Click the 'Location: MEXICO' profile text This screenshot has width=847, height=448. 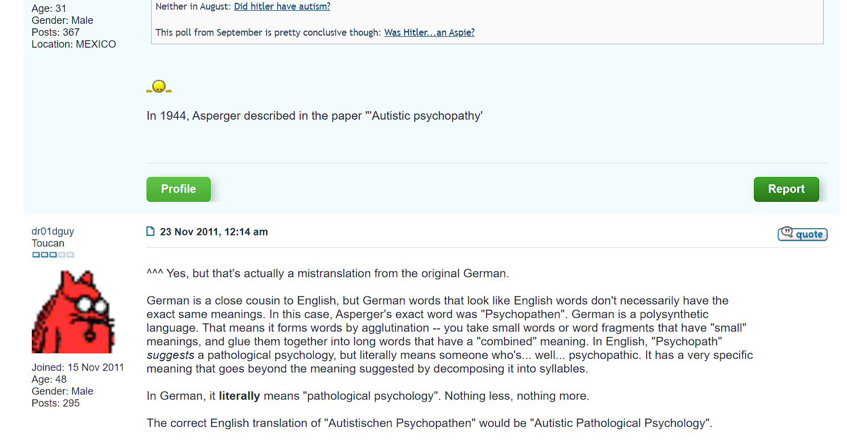(74, 44)
